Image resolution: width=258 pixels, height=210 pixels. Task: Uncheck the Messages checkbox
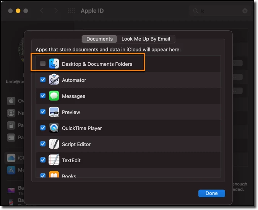point(43,96)
